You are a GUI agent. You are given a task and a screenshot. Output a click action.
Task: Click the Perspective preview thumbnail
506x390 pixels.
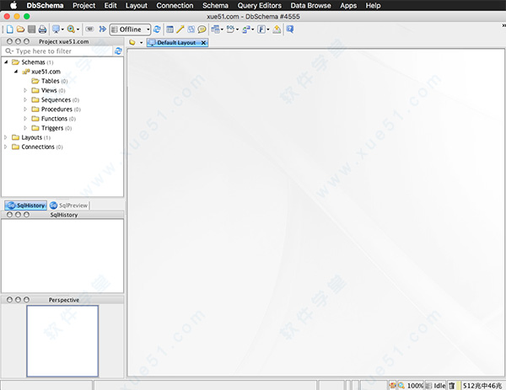(62, 340)
